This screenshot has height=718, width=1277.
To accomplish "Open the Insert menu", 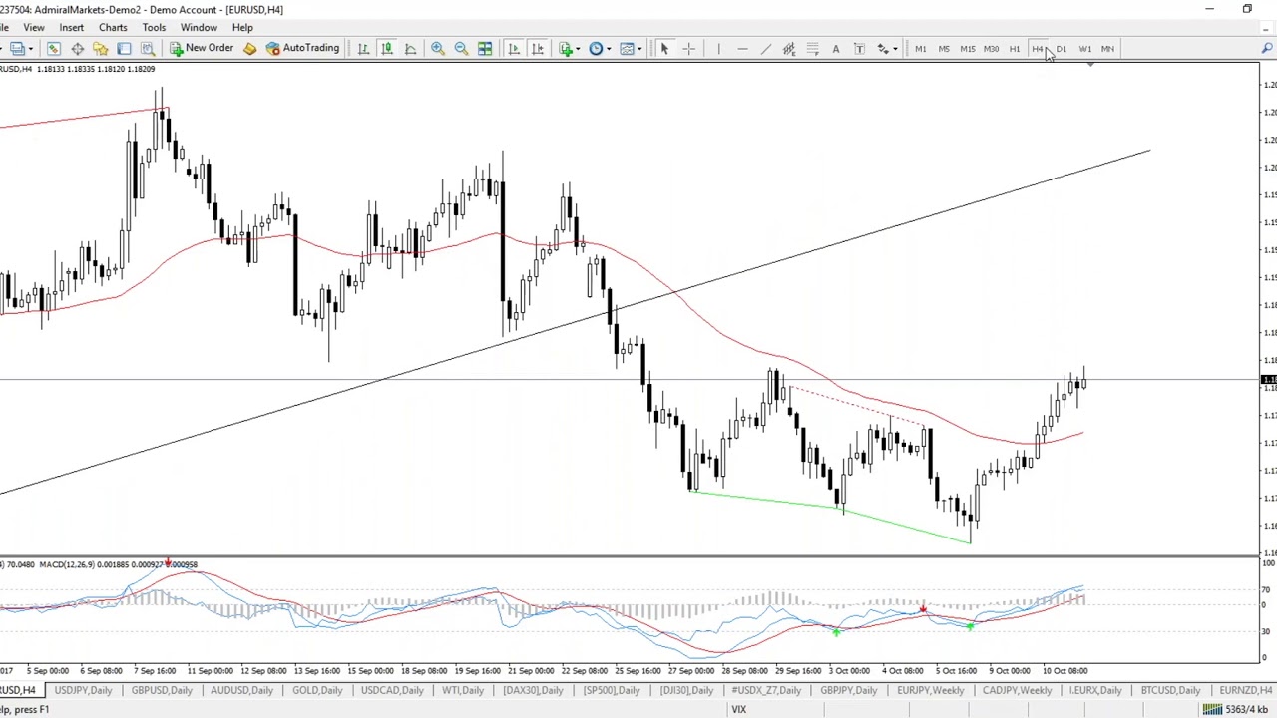I will click(x=71, y=27).
